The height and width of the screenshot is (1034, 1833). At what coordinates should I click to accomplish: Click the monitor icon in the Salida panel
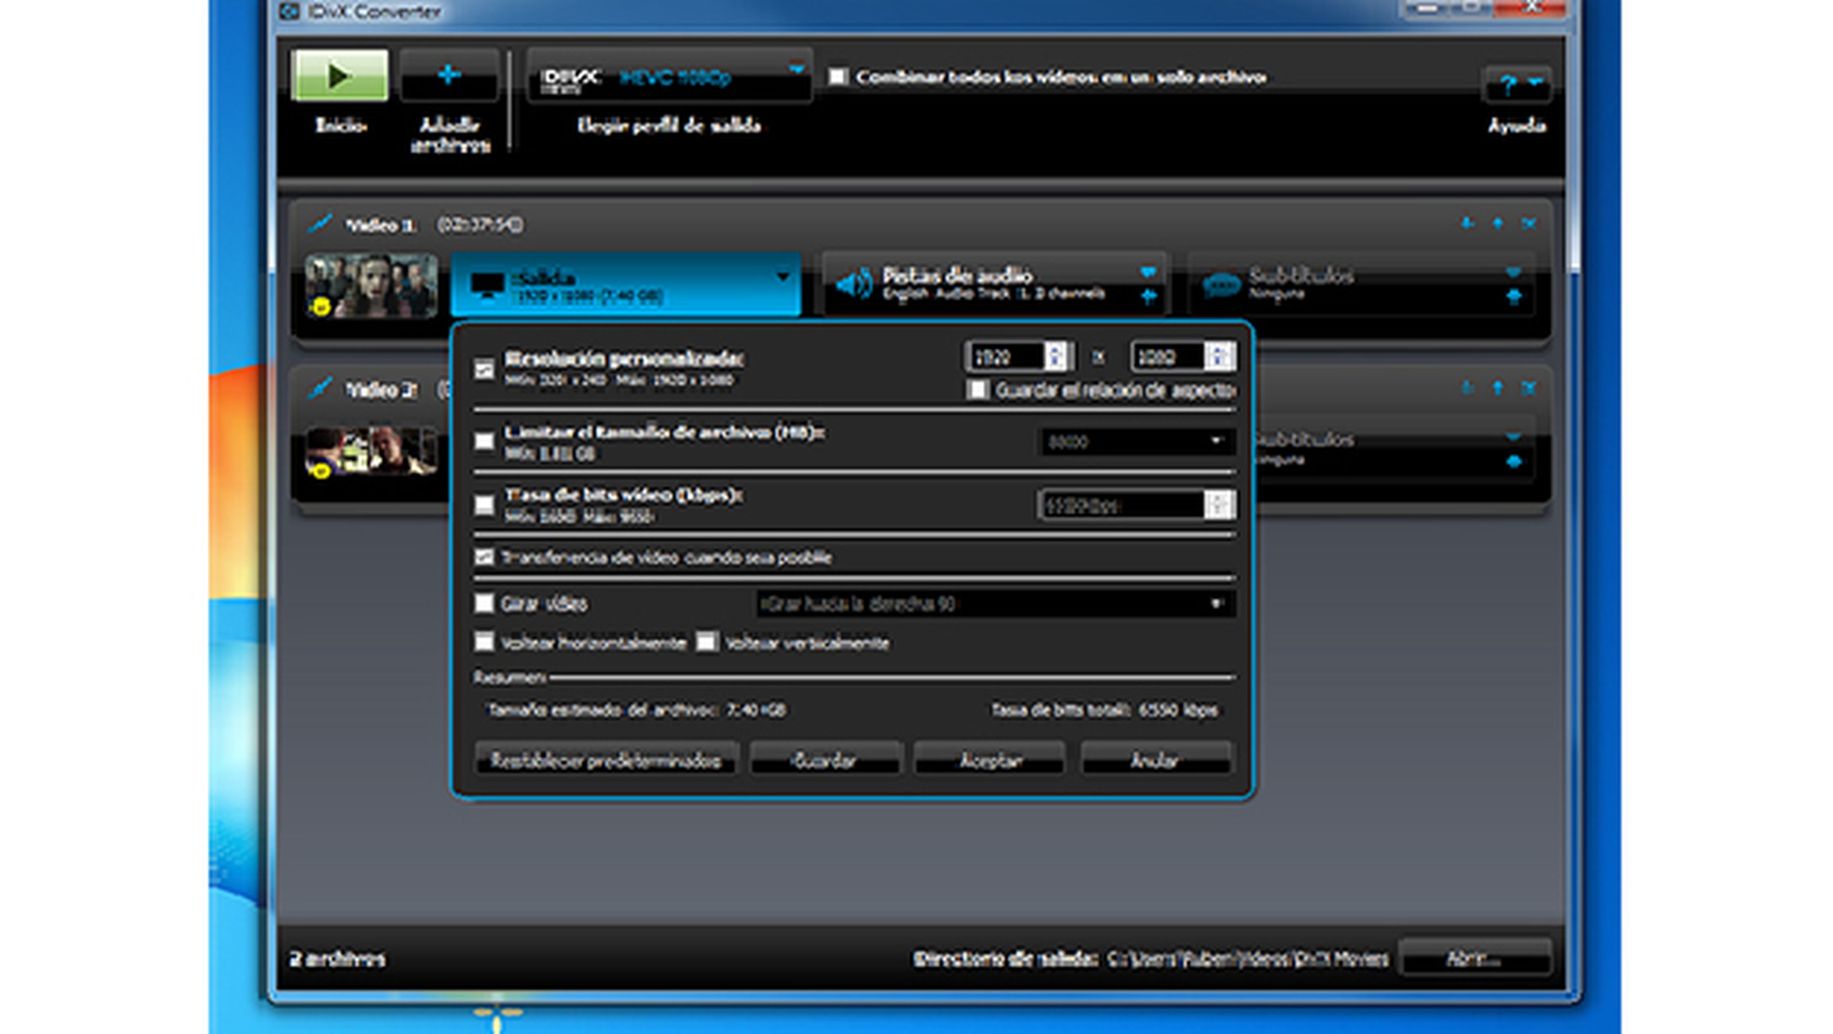click(x=487, y=286)
